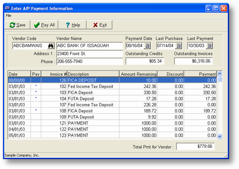Viewport: 239px width, 169px height.
Task: Close the Enter A/P Payment Information window
Action: pos(224,8)
